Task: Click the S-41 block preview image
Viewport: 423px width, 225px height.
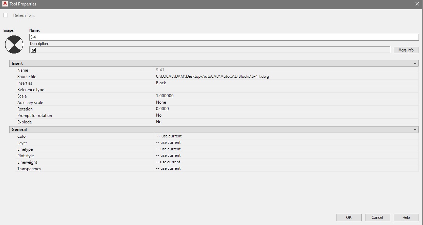Action: coord(14,44)
